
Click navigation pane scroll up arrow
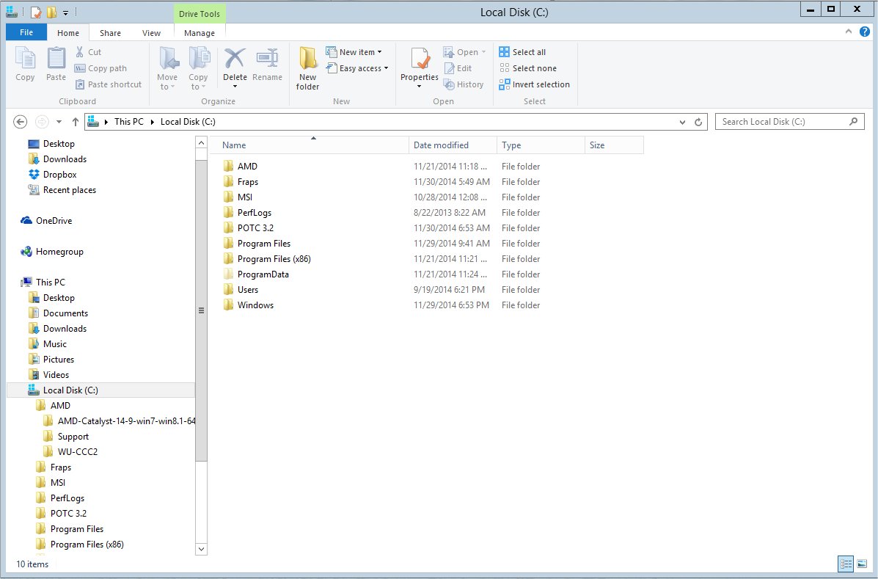[201, 143]
